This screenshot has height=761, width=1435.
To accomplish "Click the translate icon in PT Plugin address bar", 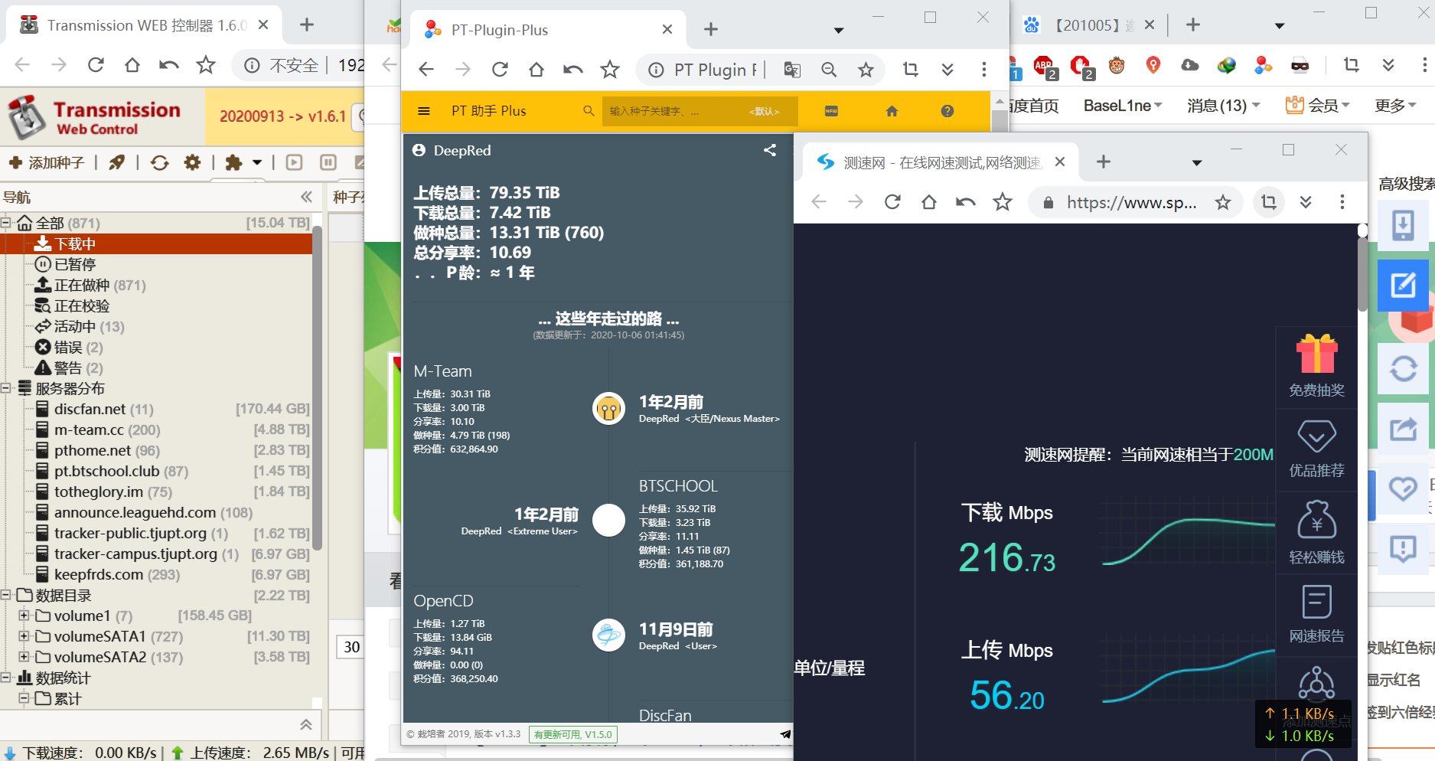I will (x=792, y=70).
